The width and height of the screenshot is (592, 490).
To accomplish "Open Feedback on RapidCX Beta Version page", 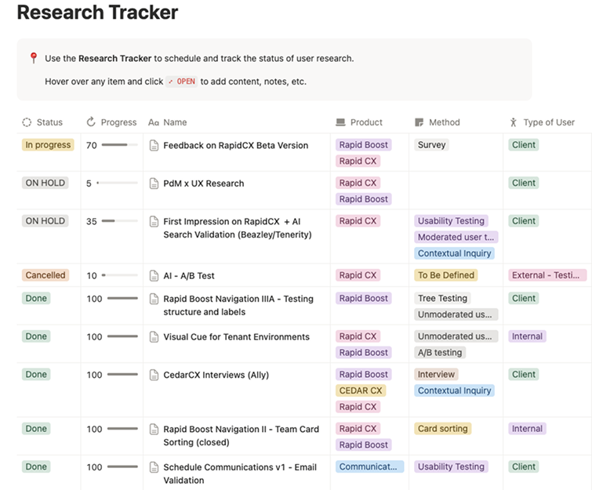I will point(235,145).
